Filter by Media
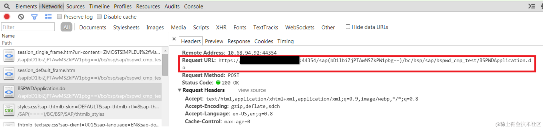The height and width of the screenshot is (129, 543). pyautogui.click(x=178, y=27)
